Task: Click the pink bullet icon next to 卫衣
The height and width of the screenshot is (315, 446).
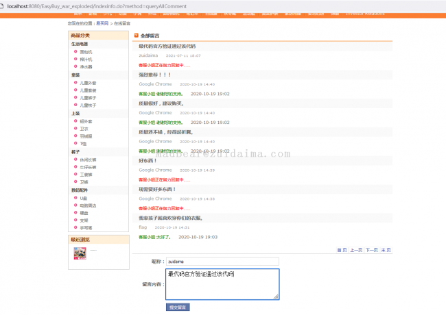Action: pos(75,127)
